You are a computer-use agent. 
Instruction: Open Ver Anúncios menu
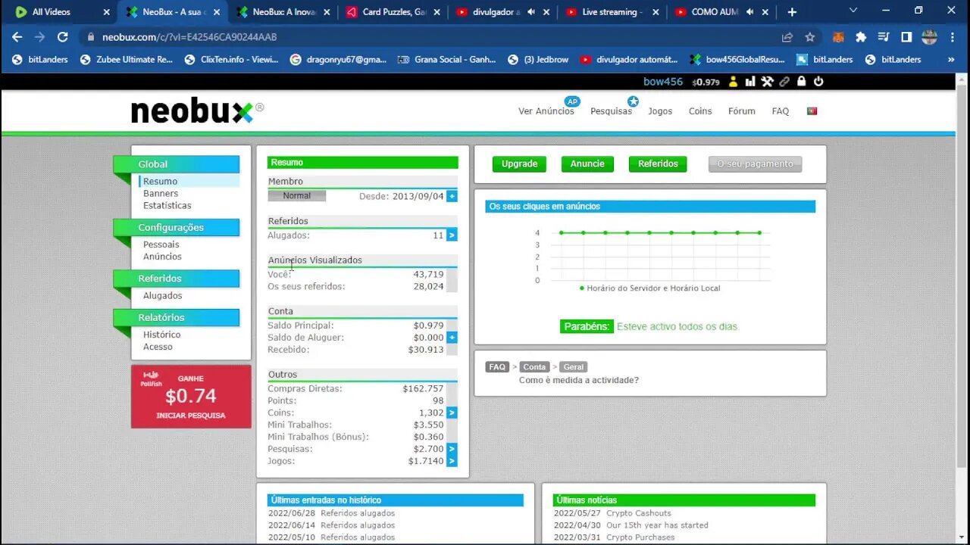(x=546, y=111)
